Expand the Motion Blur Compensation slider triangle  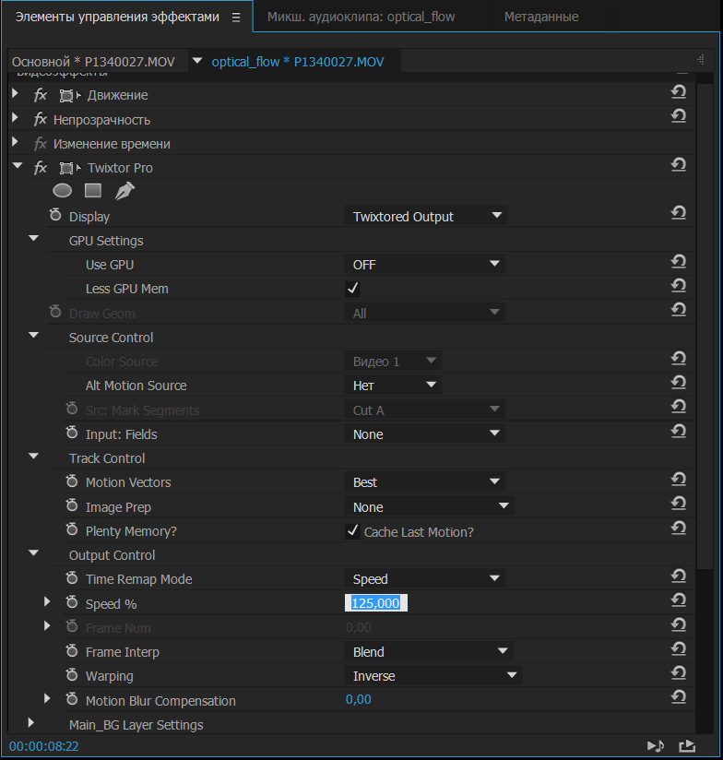pyautogui.click(x=47, y=698)
